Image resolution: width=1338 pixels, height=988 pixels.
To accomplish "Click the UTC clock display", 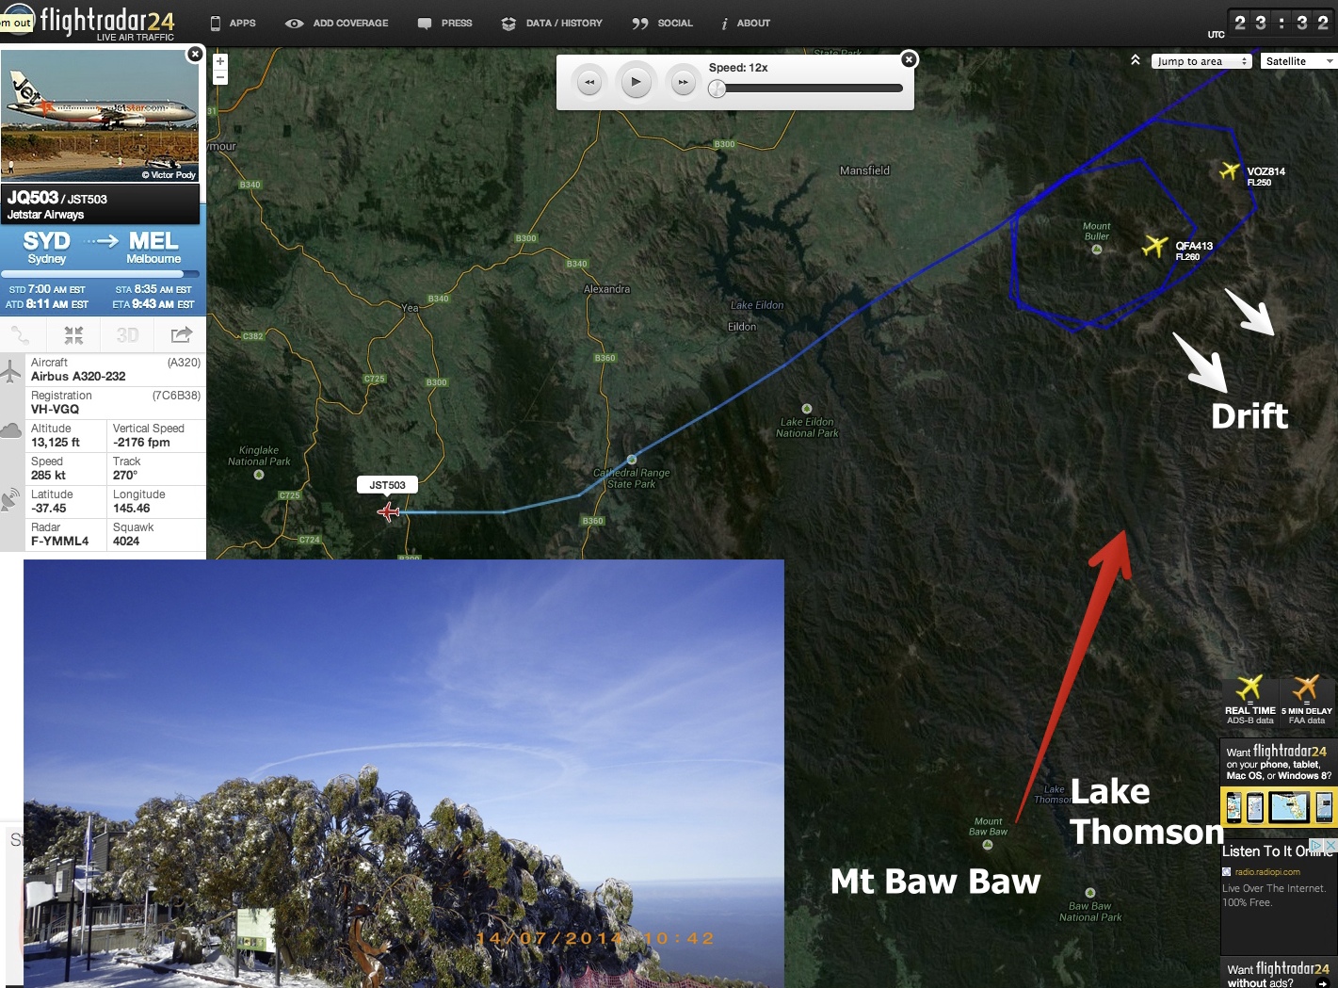I will [x=1282, y=23].
